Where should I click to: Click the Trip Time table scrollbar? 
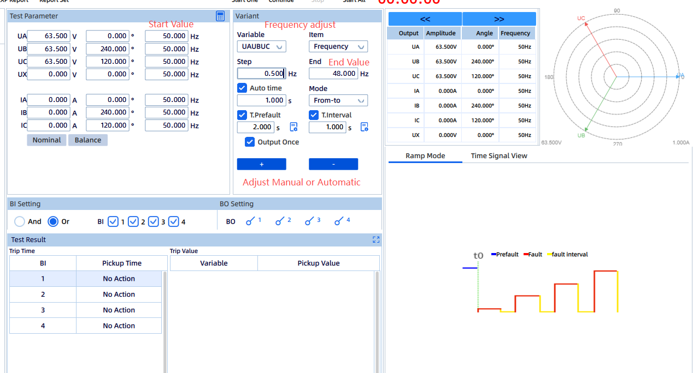coord(165,322)
